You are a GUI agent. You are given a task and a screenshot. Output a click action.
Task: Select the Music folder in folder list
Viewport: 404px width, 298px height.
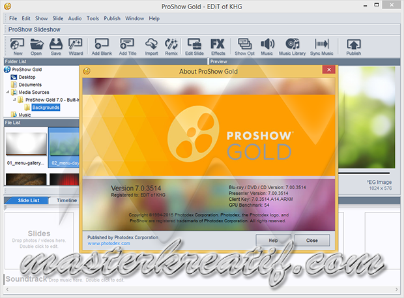click(21, 115)
